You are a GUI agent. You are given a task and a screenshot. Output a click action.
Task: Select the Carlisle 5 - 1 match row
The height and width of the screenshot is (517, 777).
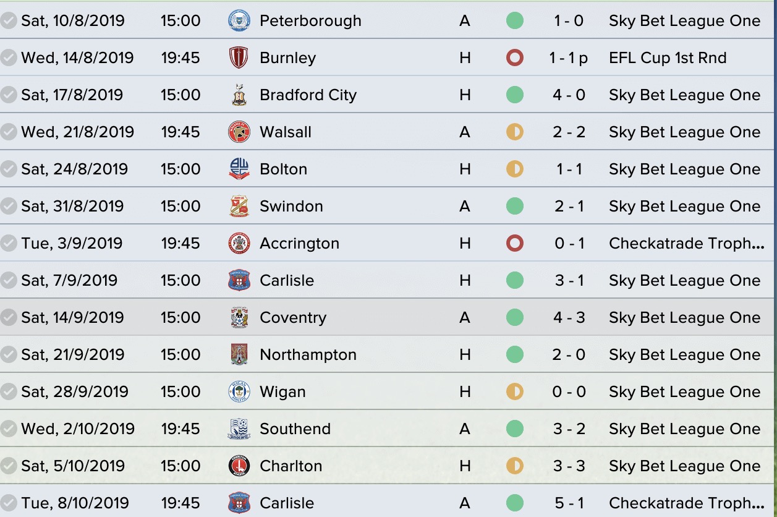click(x=388, y=503)
